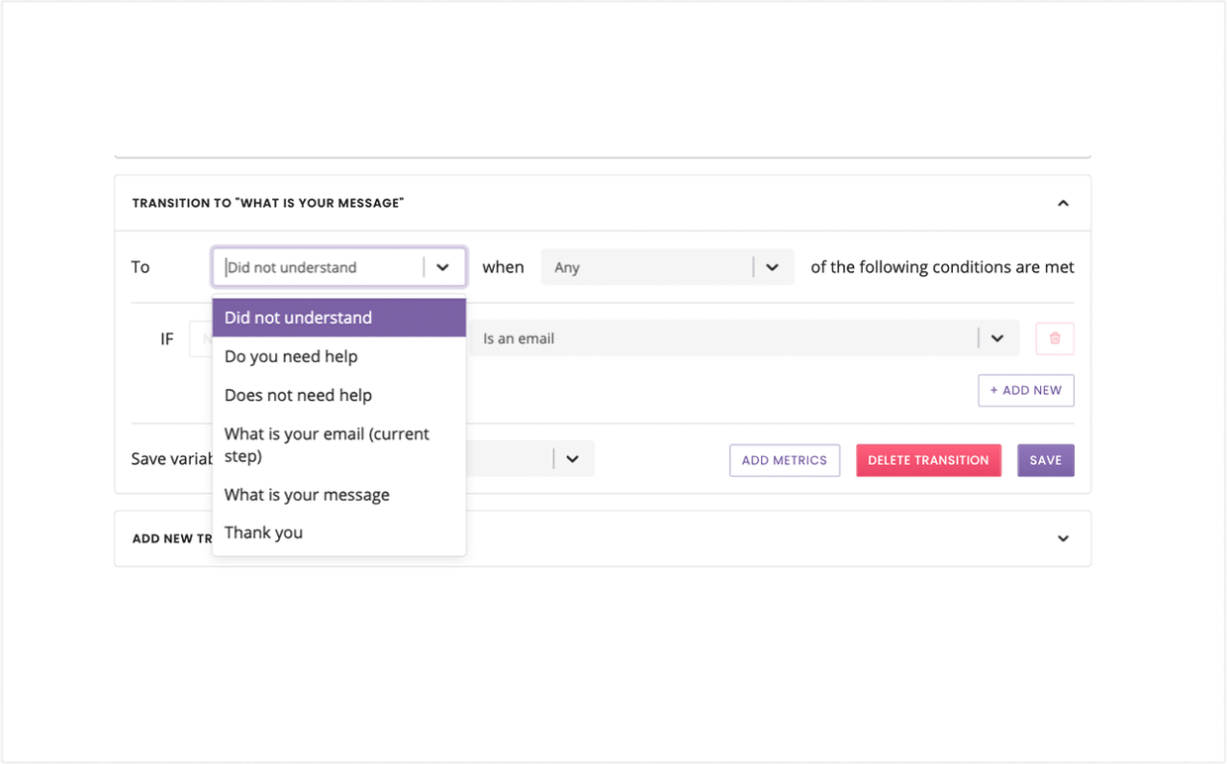
Task: Open the 'Is an email' condition dropdown
Action: pos(744,338)
